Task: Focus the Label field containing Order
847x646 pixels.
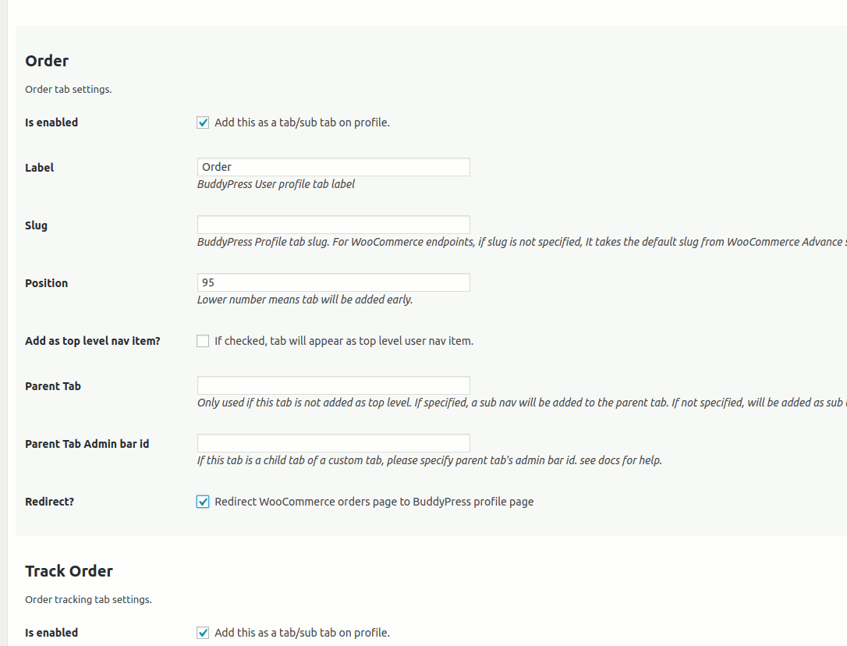Action: pyautogui.click(x=333, y=167)
